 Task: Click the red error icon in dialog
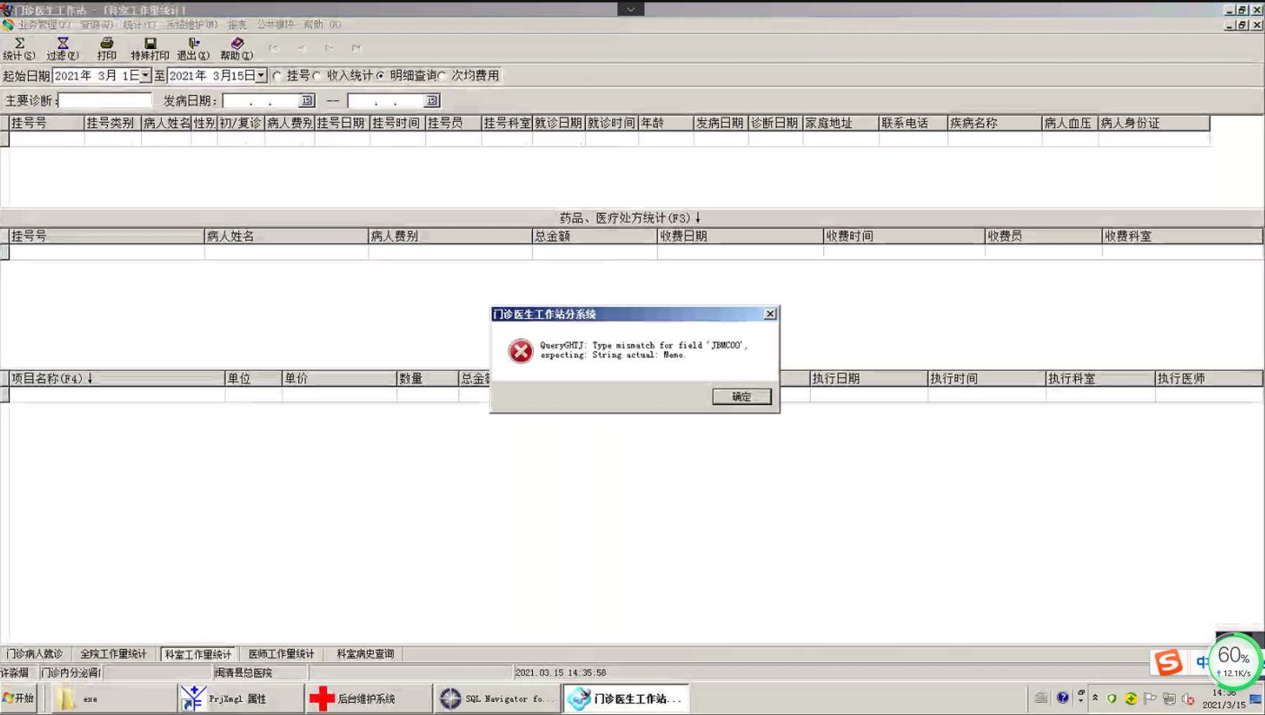pyautogui.click(x=521, y=351)
